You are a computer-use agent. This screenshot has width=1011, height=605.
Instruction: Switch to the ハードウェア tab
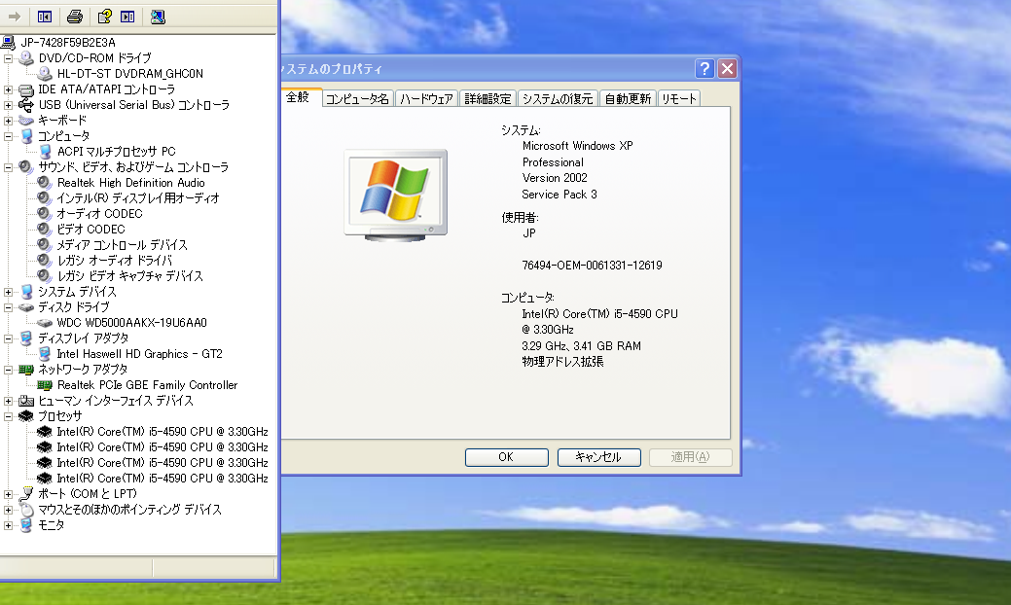426,98
